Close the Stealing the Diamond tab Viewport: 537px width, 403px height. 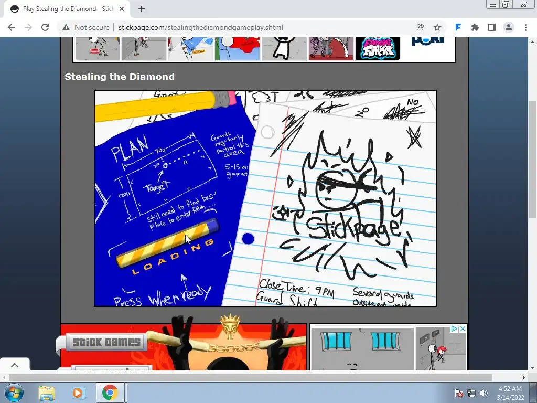tap(122, 9)
